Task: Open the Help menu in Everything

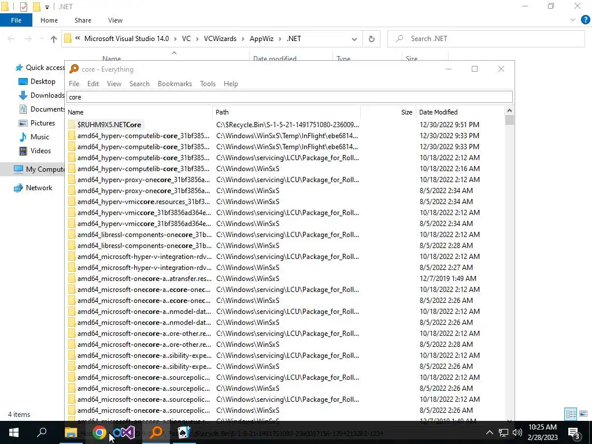Action: tap(231, 84)
